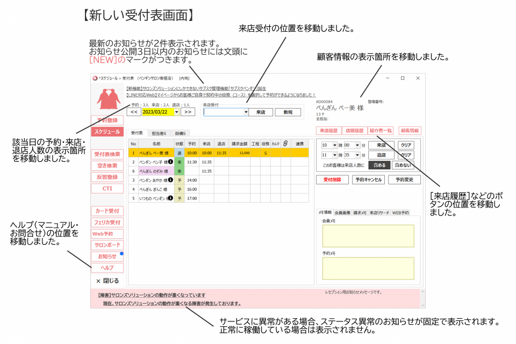Switch to the 設備S tab
The width and height of the screenshot is (516, 344).
coord(181,133)
